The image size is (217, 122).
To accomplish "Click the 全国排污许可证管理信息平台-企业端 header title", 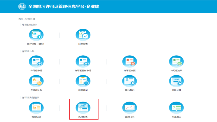I will pos(64,6).
